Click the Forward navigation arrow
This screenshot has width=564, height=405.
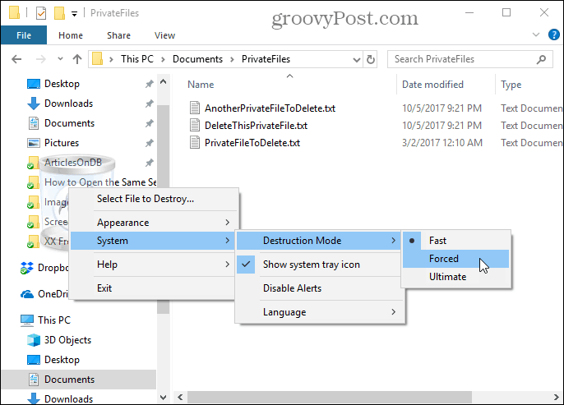click(x=40, y=59)
